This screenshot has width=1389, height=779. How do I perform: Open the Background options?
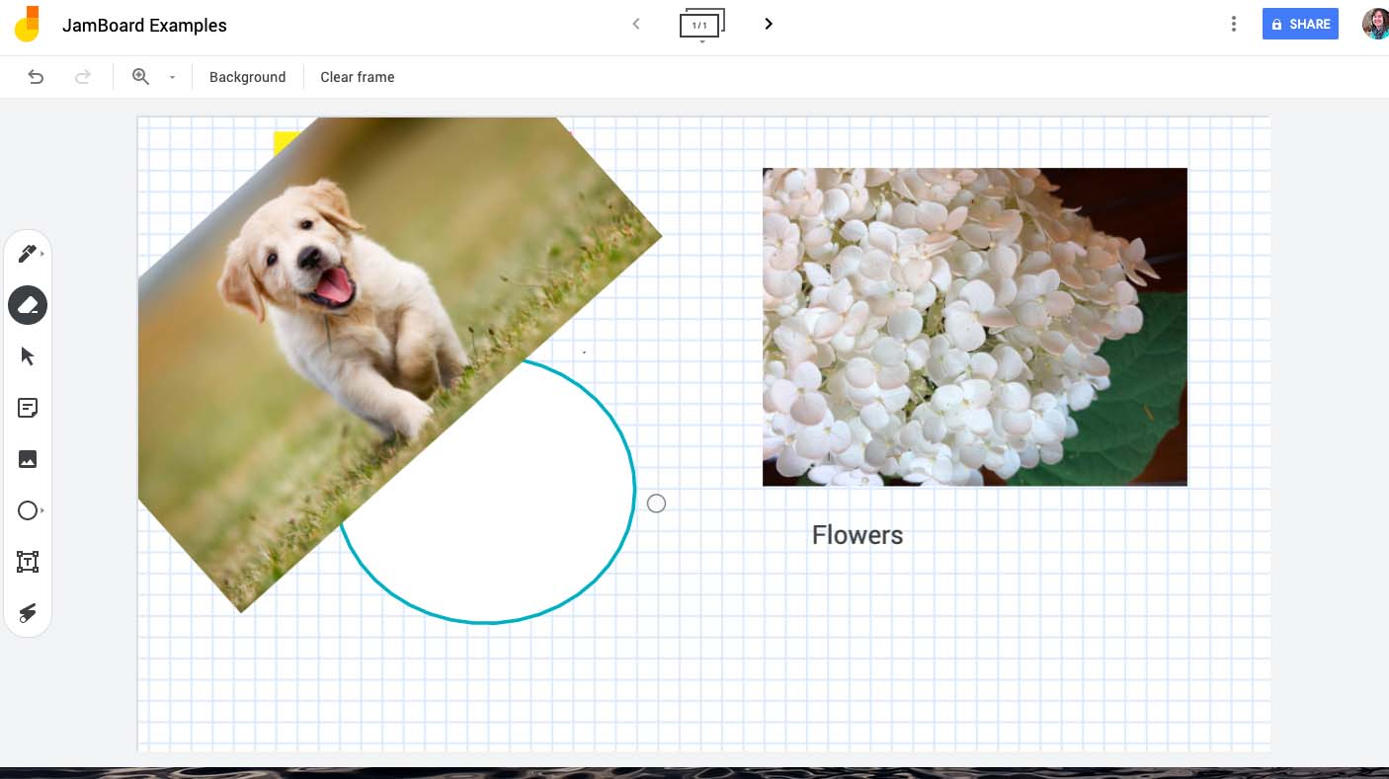pos(247,77)
